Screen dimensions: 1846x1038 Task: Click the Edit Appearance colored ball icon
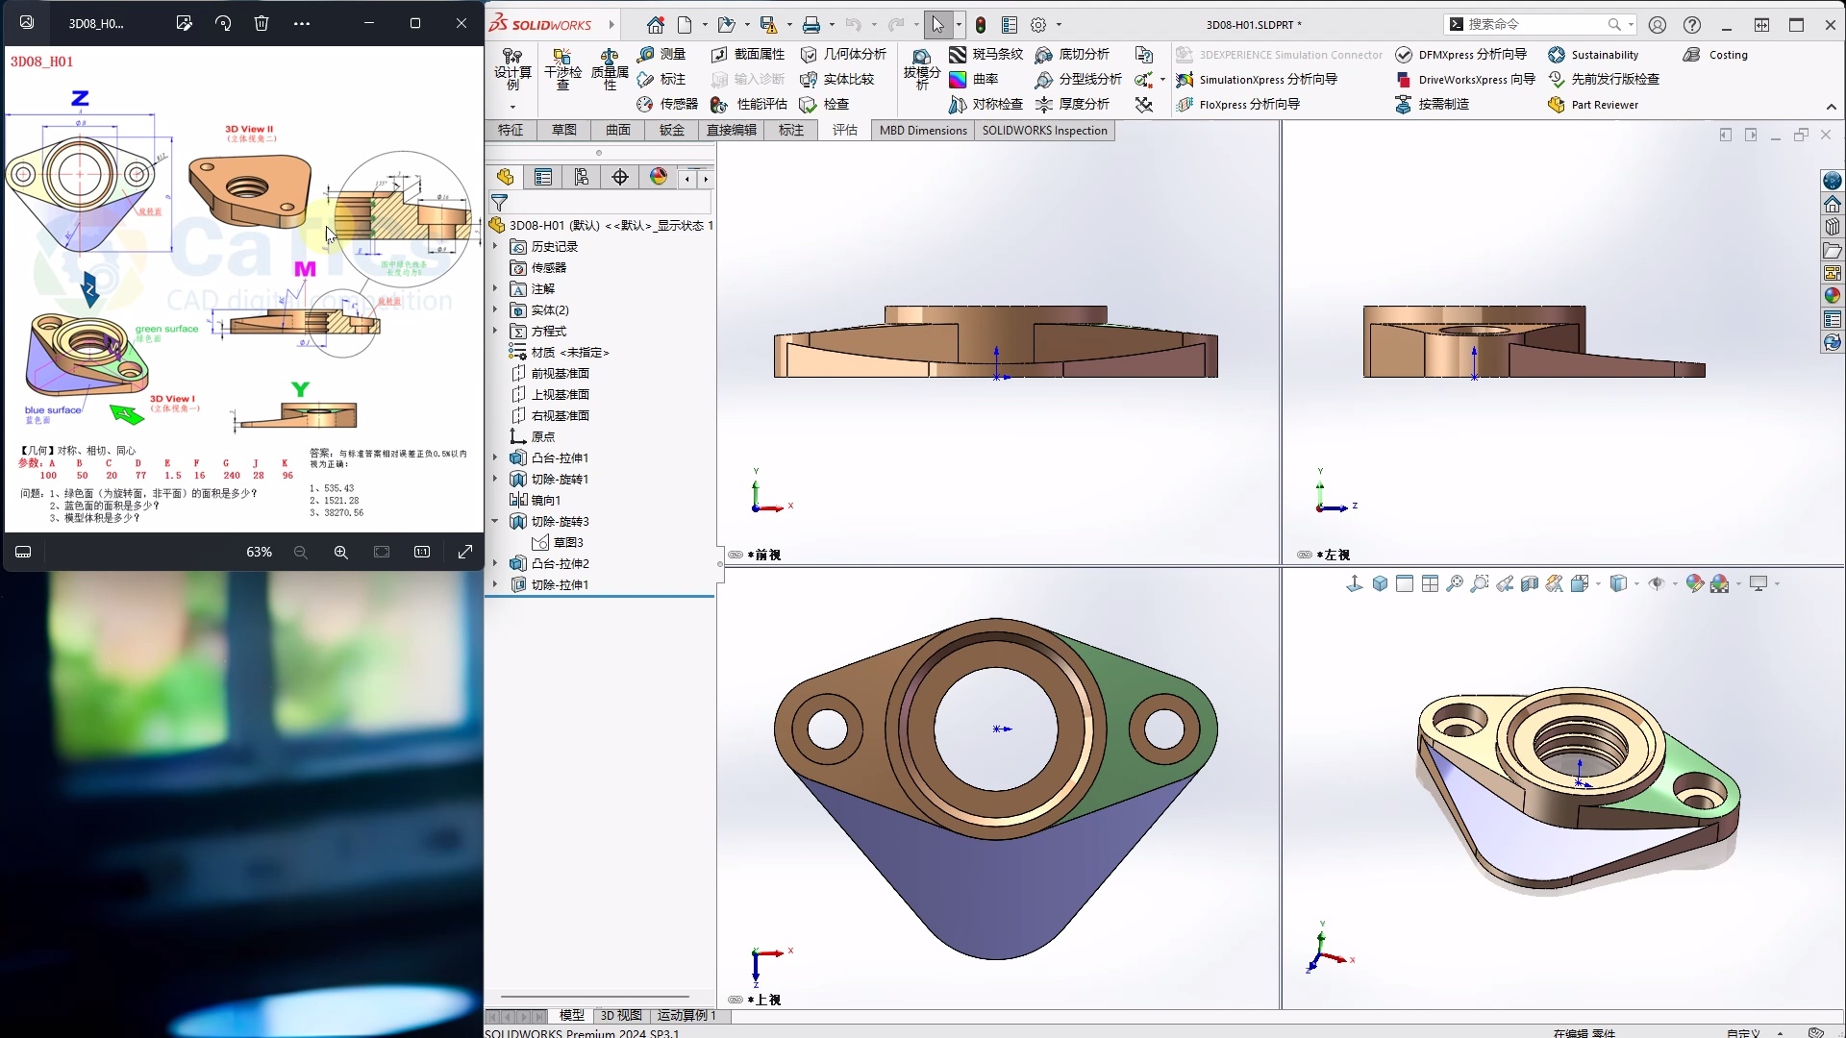pyautogui.click(x=1693, y=583)
